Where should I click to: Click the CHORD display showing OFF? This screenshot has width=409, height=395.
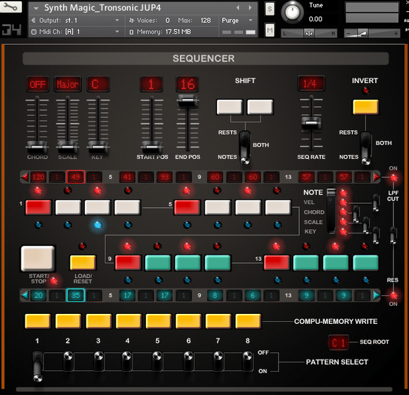(37, 84)
